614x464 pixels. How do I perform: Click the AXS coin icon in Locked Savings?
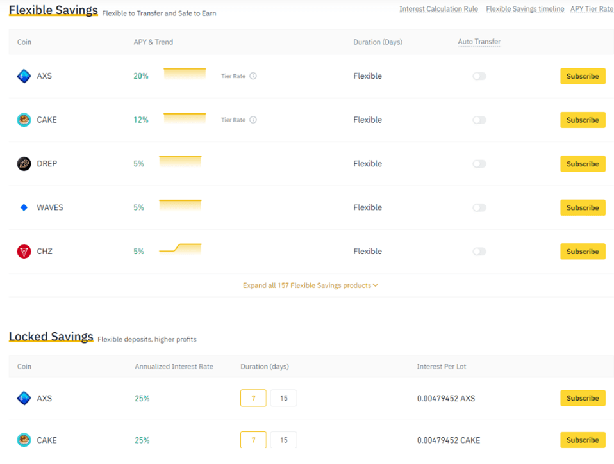click(24, 398)
